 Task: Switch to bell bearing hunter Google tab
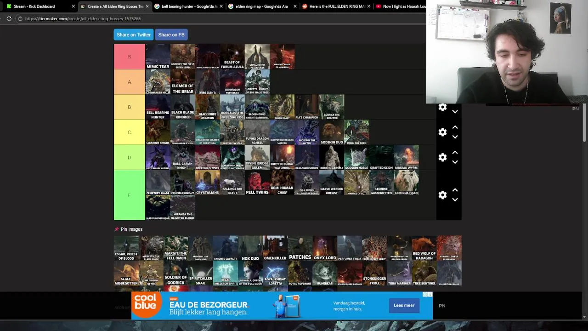[188, 6]
